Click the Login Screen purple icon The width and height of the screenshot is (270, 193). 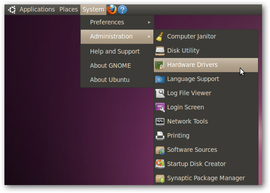point(160,108)
